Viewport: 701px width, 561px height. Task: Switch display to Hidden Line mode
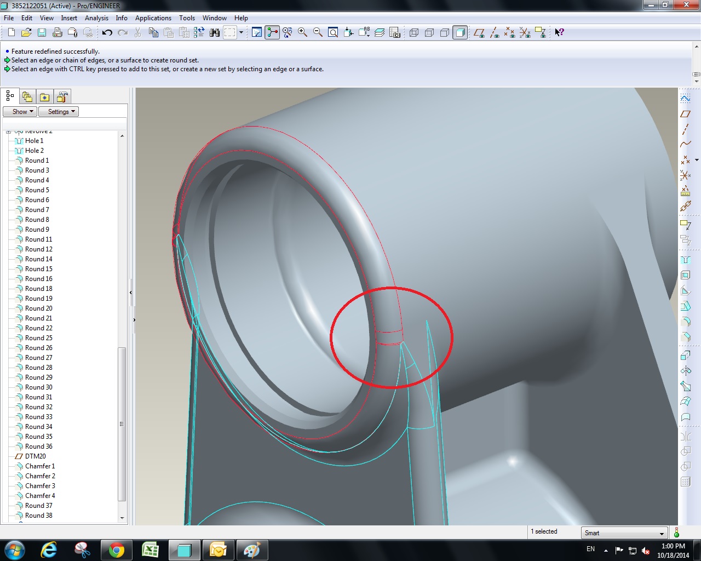429,33
